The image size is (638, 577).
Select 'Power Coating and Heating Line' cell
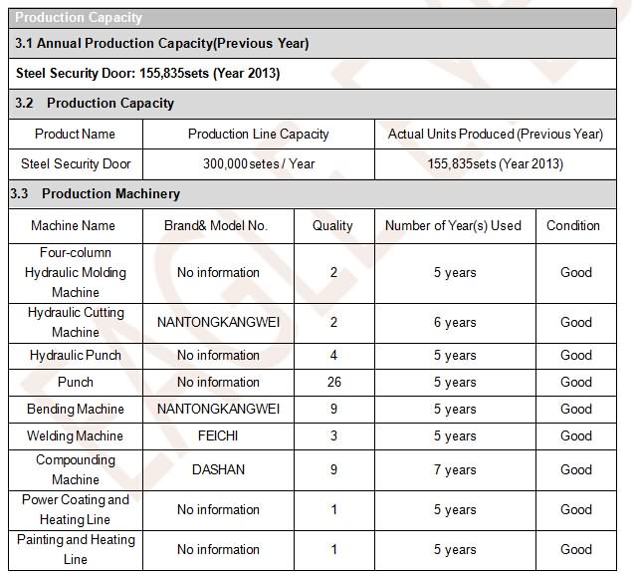point(76,510)
